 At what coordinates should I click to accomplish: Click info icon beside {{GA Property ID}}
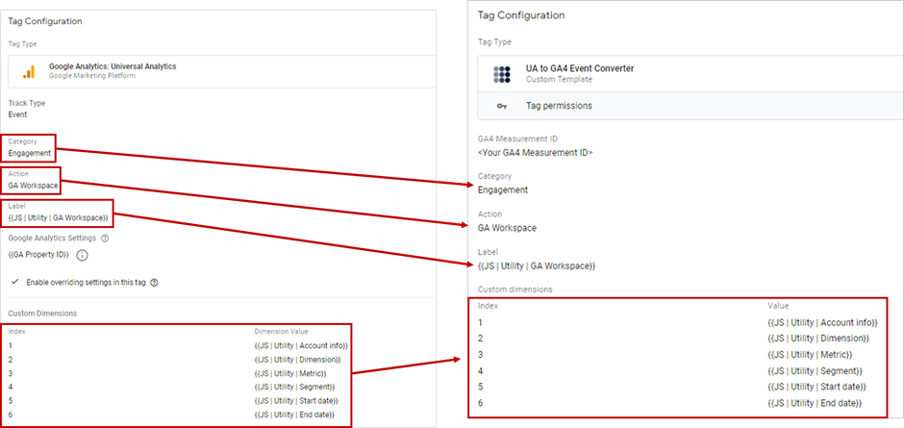(82, 254)
